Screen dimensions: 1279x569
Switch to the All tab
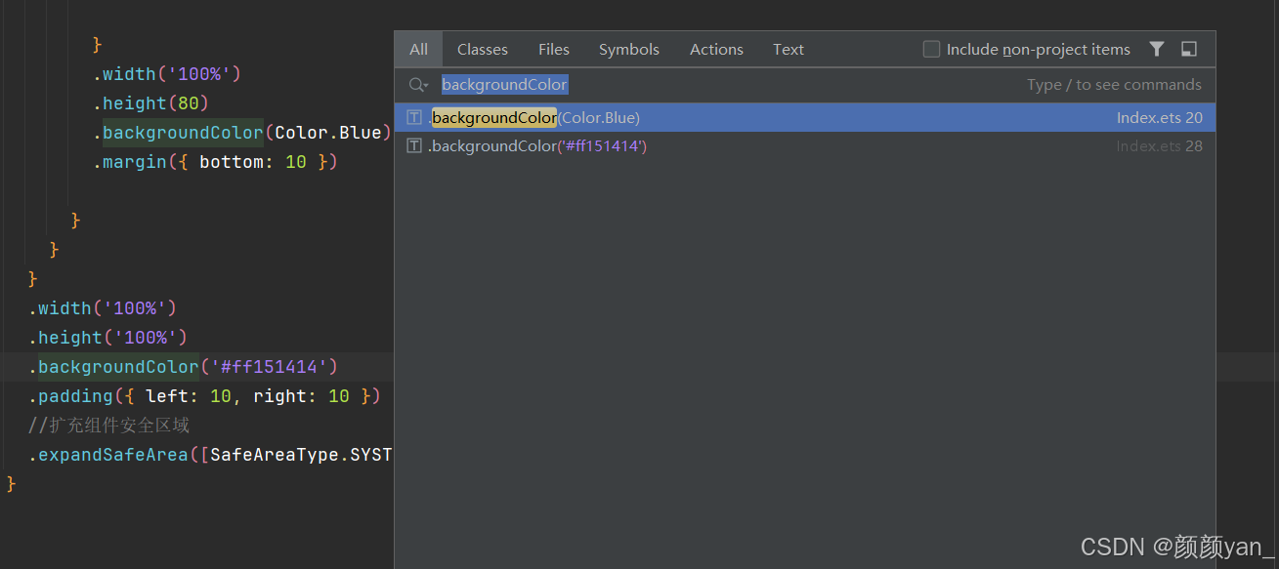pos(418,49)
